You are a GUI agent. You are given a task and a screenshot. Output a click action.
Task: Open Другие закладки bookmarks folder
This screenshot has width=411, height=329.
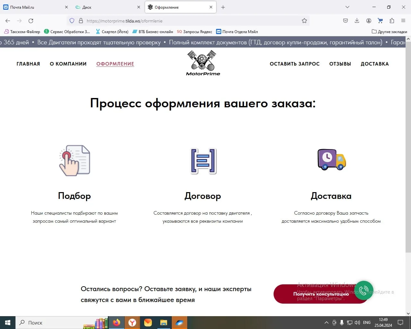pos(389,31)
